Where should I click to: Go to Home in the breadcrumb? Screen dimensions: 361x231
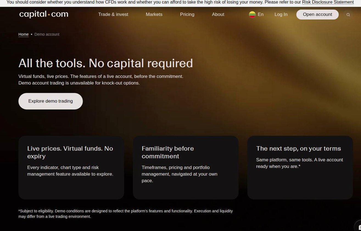coord(24,34)
